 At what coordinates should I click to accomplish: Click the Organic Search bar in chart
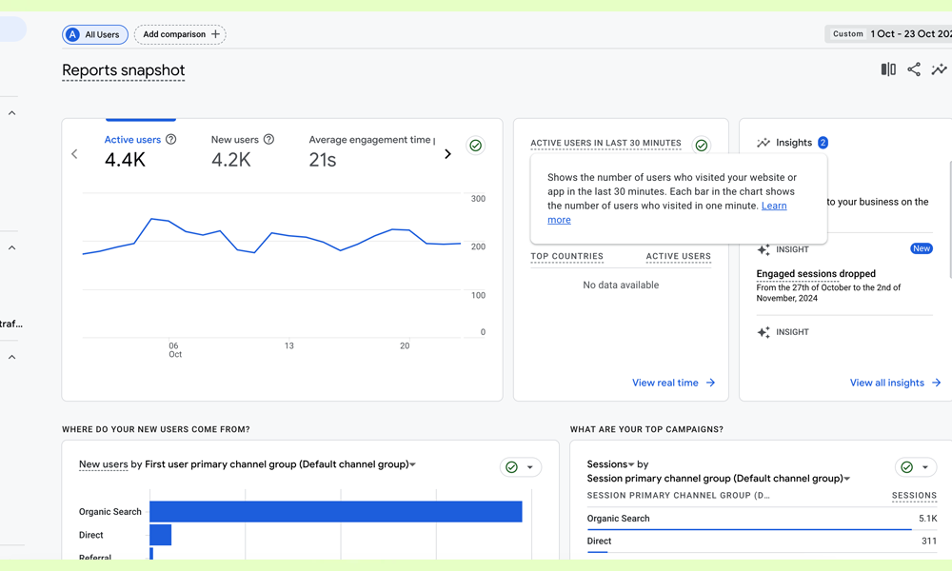[335, 512]
